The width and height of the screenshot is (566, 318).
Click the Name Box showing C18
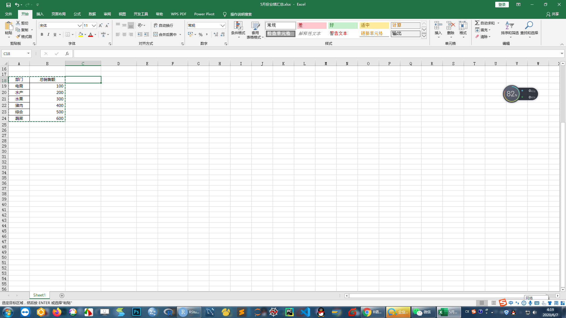14,54
